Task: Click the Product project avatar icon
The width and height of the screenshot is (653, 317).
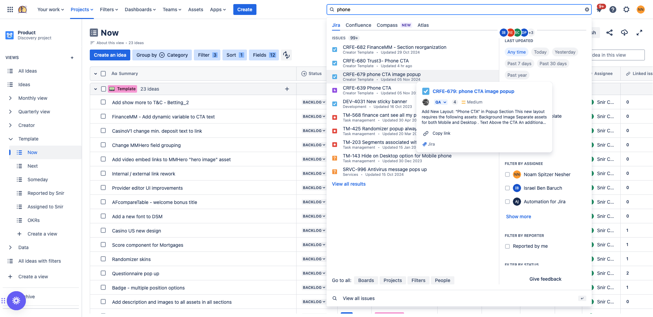Action: click(10, 35)
